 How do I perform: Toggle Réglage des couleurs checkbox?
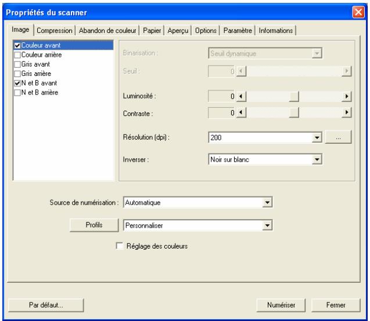(120, 246)
